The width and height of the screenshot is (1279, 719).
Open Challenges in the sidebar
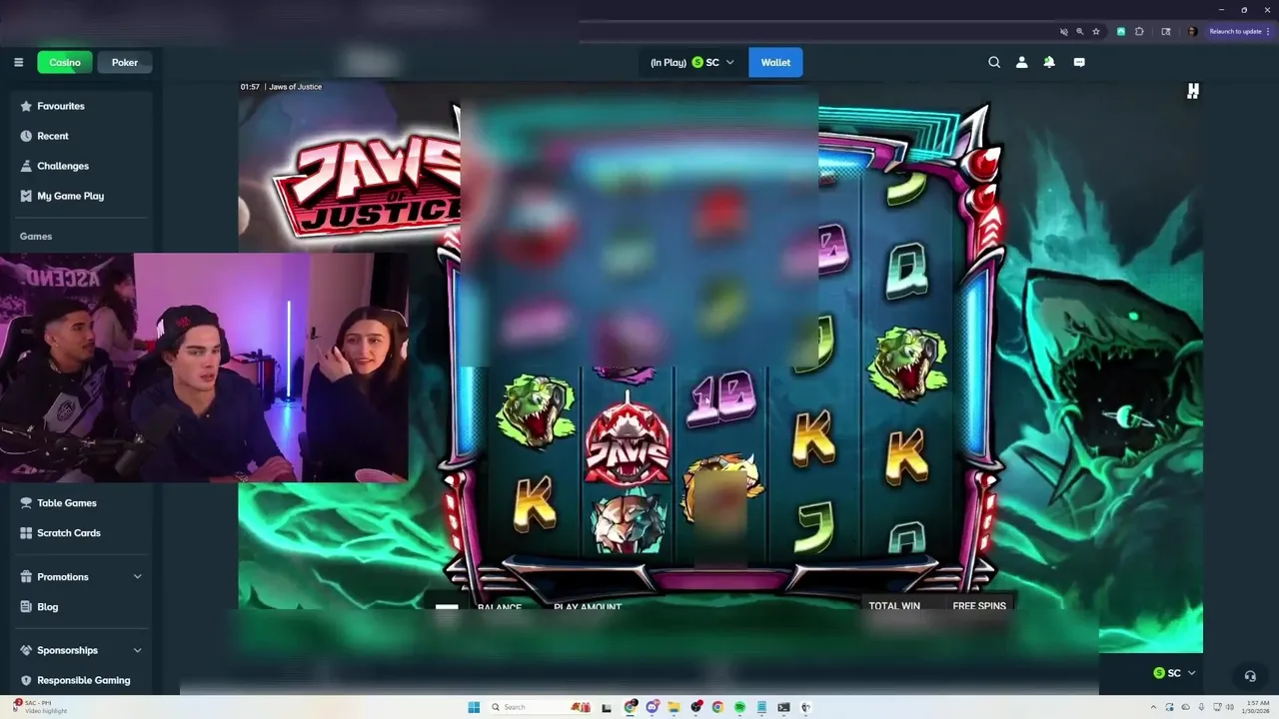point(63,166)
